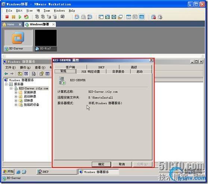Open the View menu in VMware
This screenshot has width=208, height=184.
click(30, 10)
